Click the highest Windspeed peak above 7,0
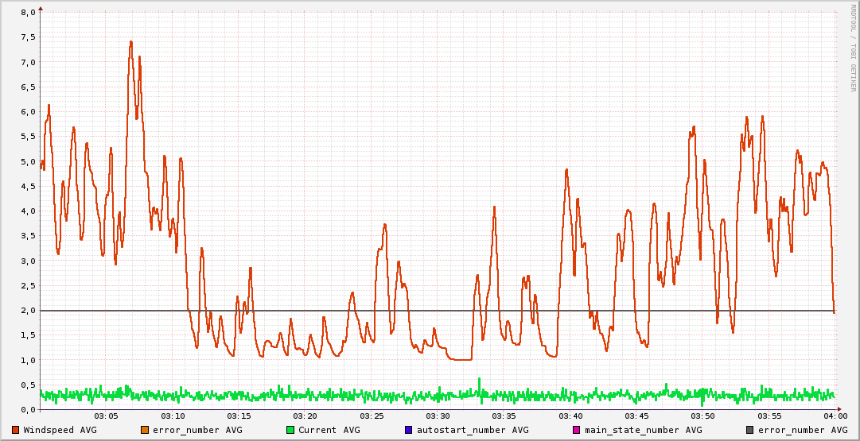 tap(131, 42)
